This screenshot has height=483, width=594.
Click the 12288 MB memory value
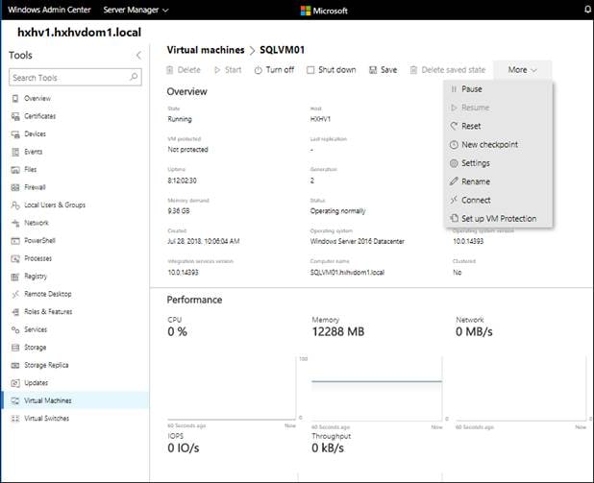pos(338,332)
